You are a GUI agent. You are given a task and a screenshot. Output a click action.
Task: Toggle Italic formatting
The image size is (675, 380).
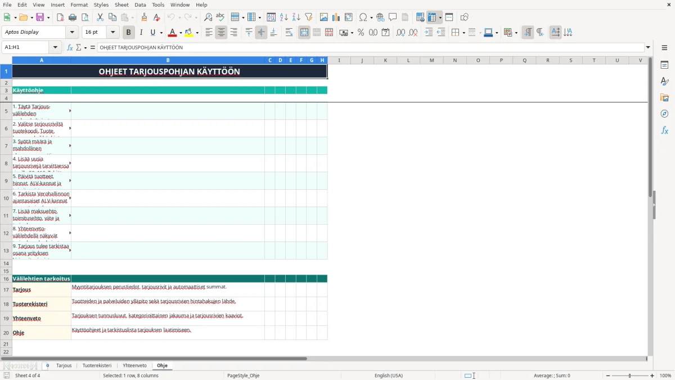point(141,33)
